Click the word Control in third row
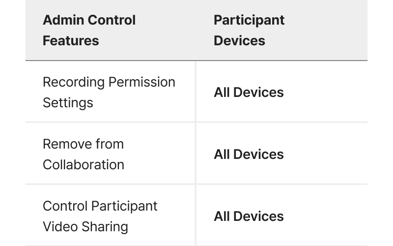This screenshot has height=246, width=393. coord(63,206)
